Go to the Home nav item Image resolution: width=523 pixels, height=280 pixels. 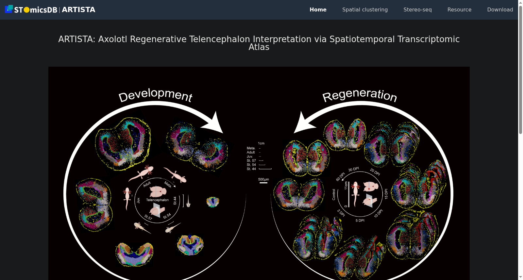coord(318,10)
